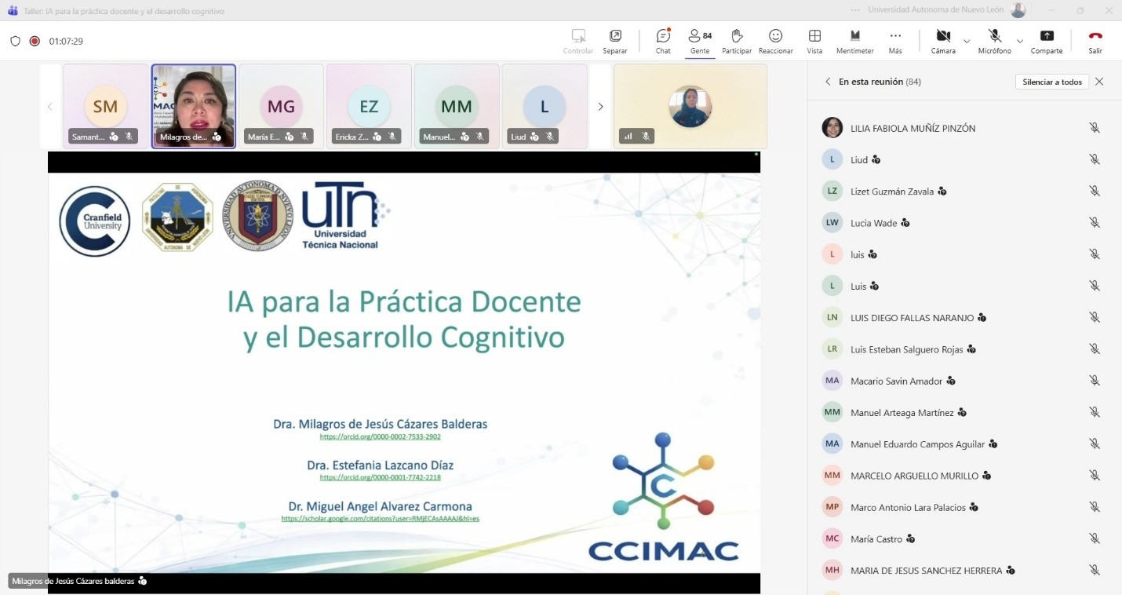Toggle the Micrófono mute state
1122x595 pixels.
[x=995, y=36]
